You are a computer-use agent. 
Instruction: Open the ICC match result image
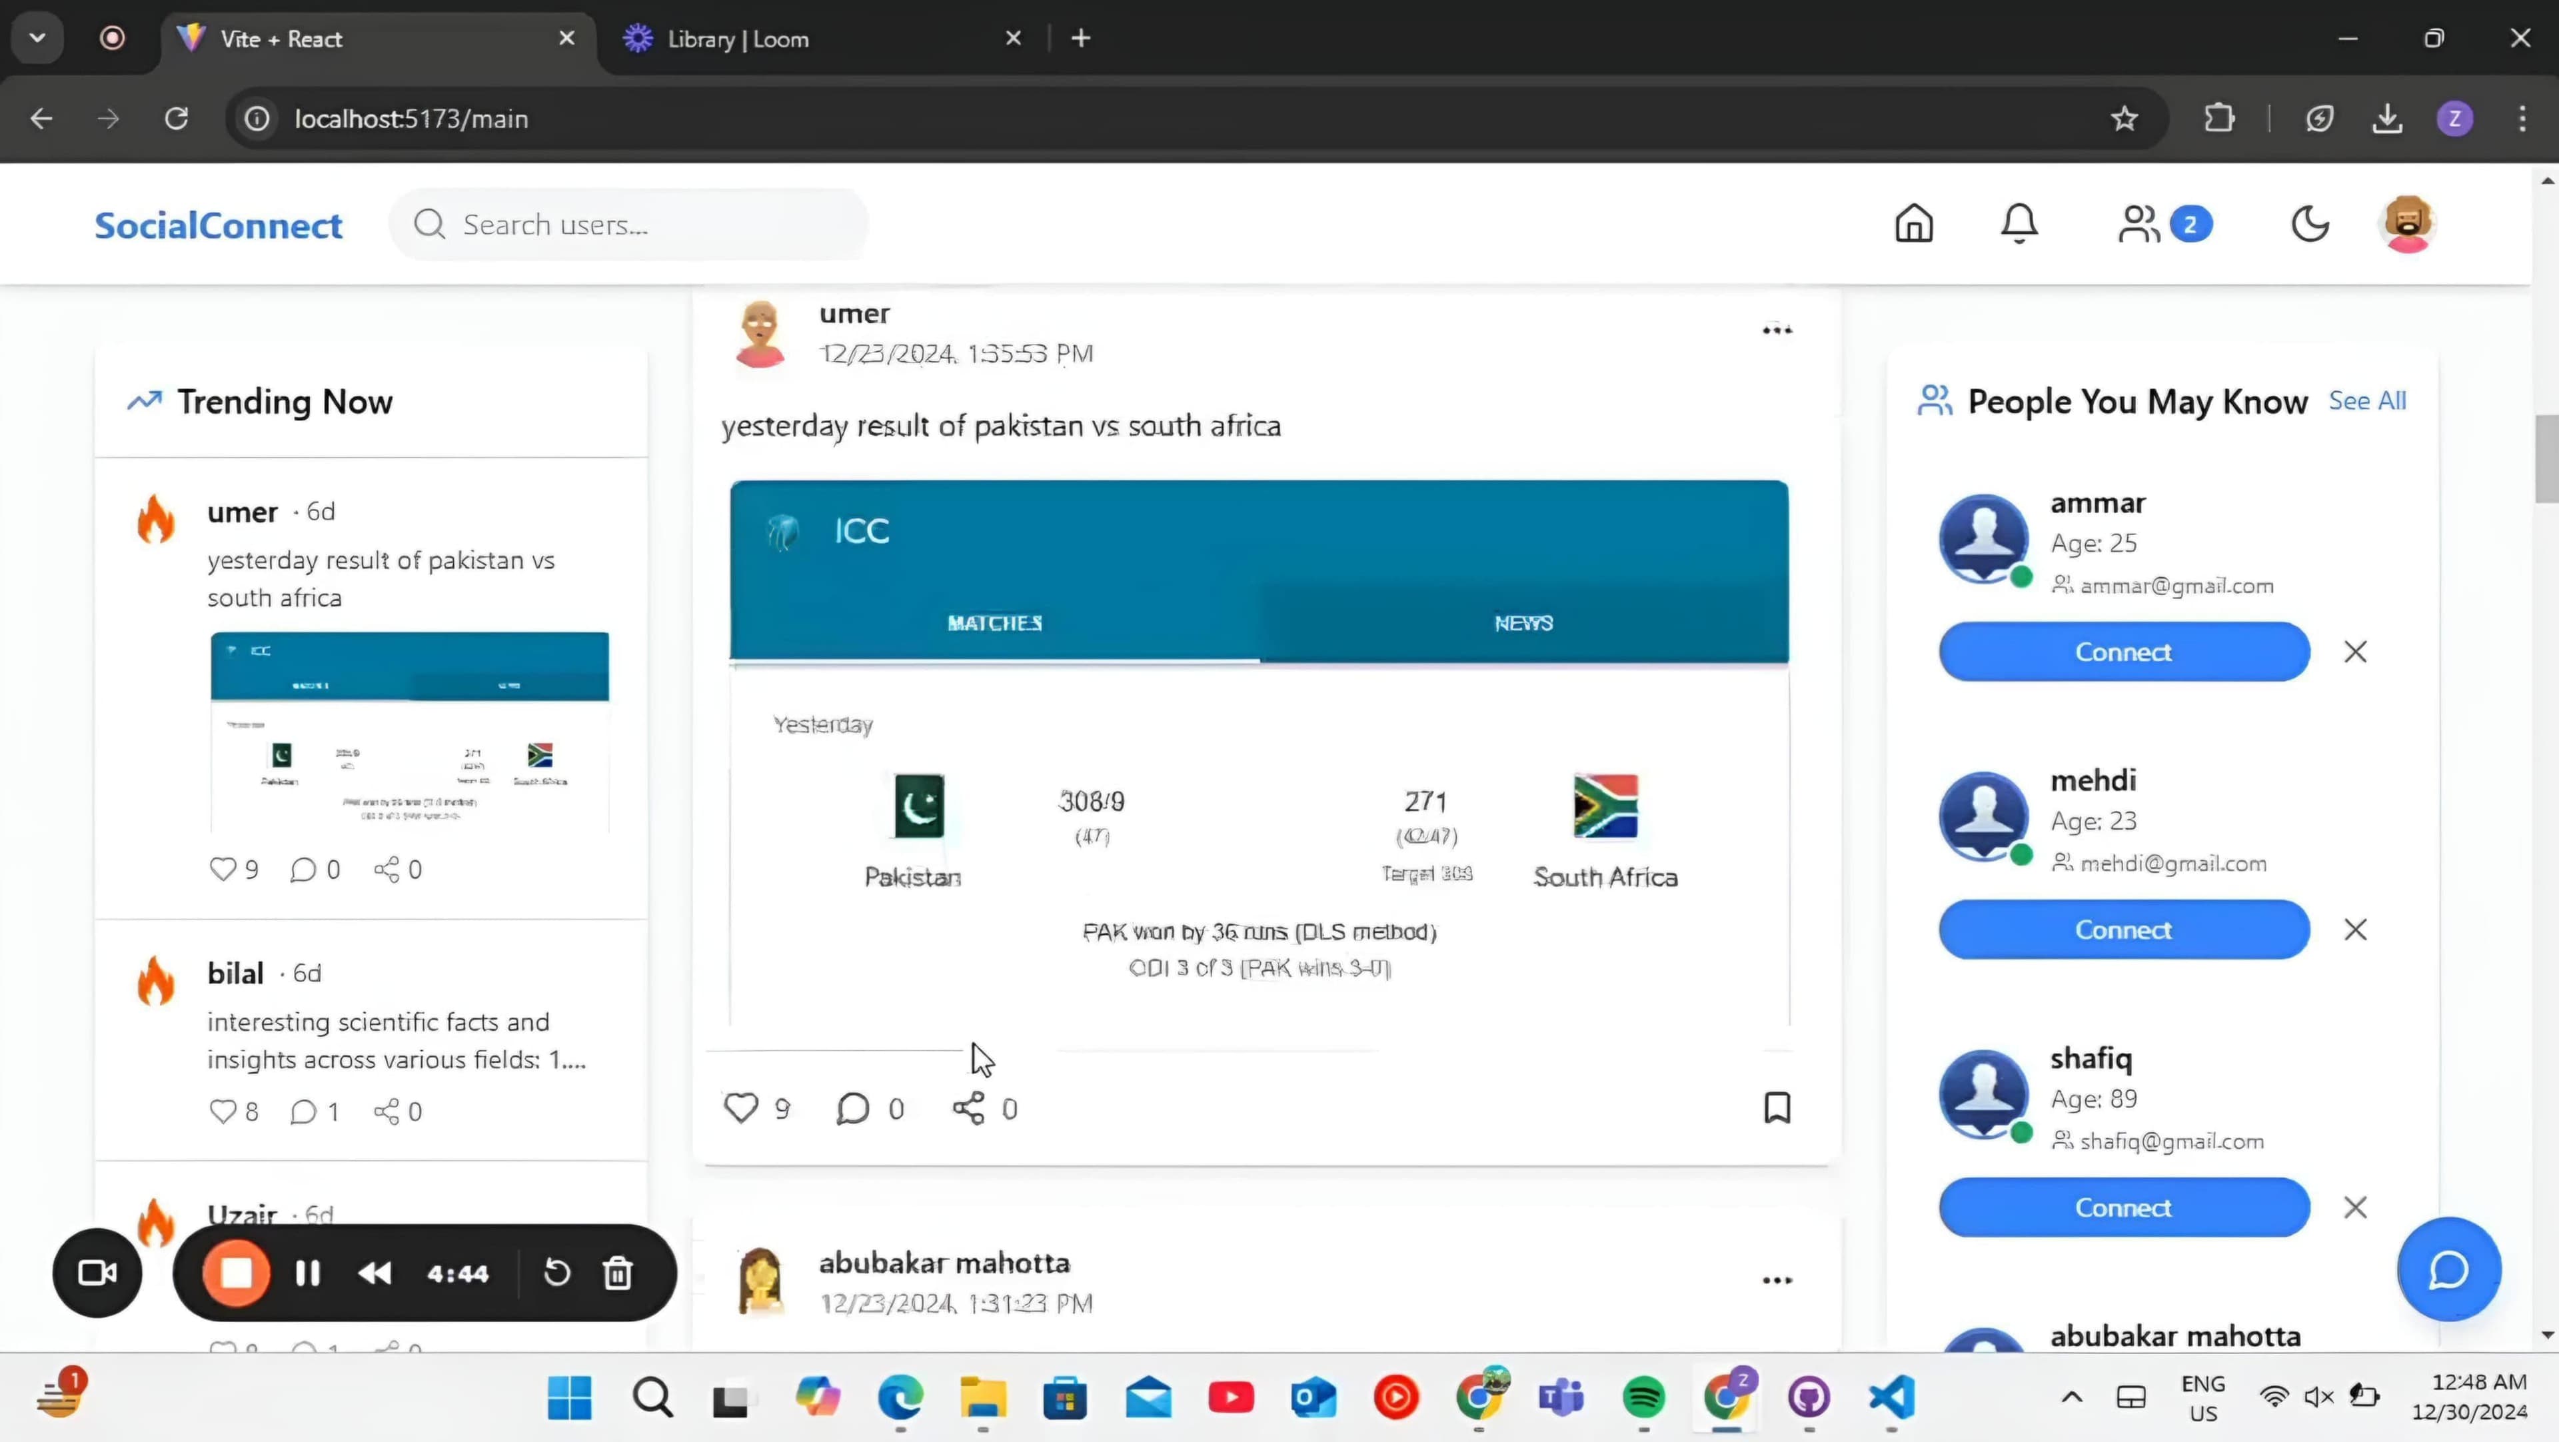tap(1260, 753)
